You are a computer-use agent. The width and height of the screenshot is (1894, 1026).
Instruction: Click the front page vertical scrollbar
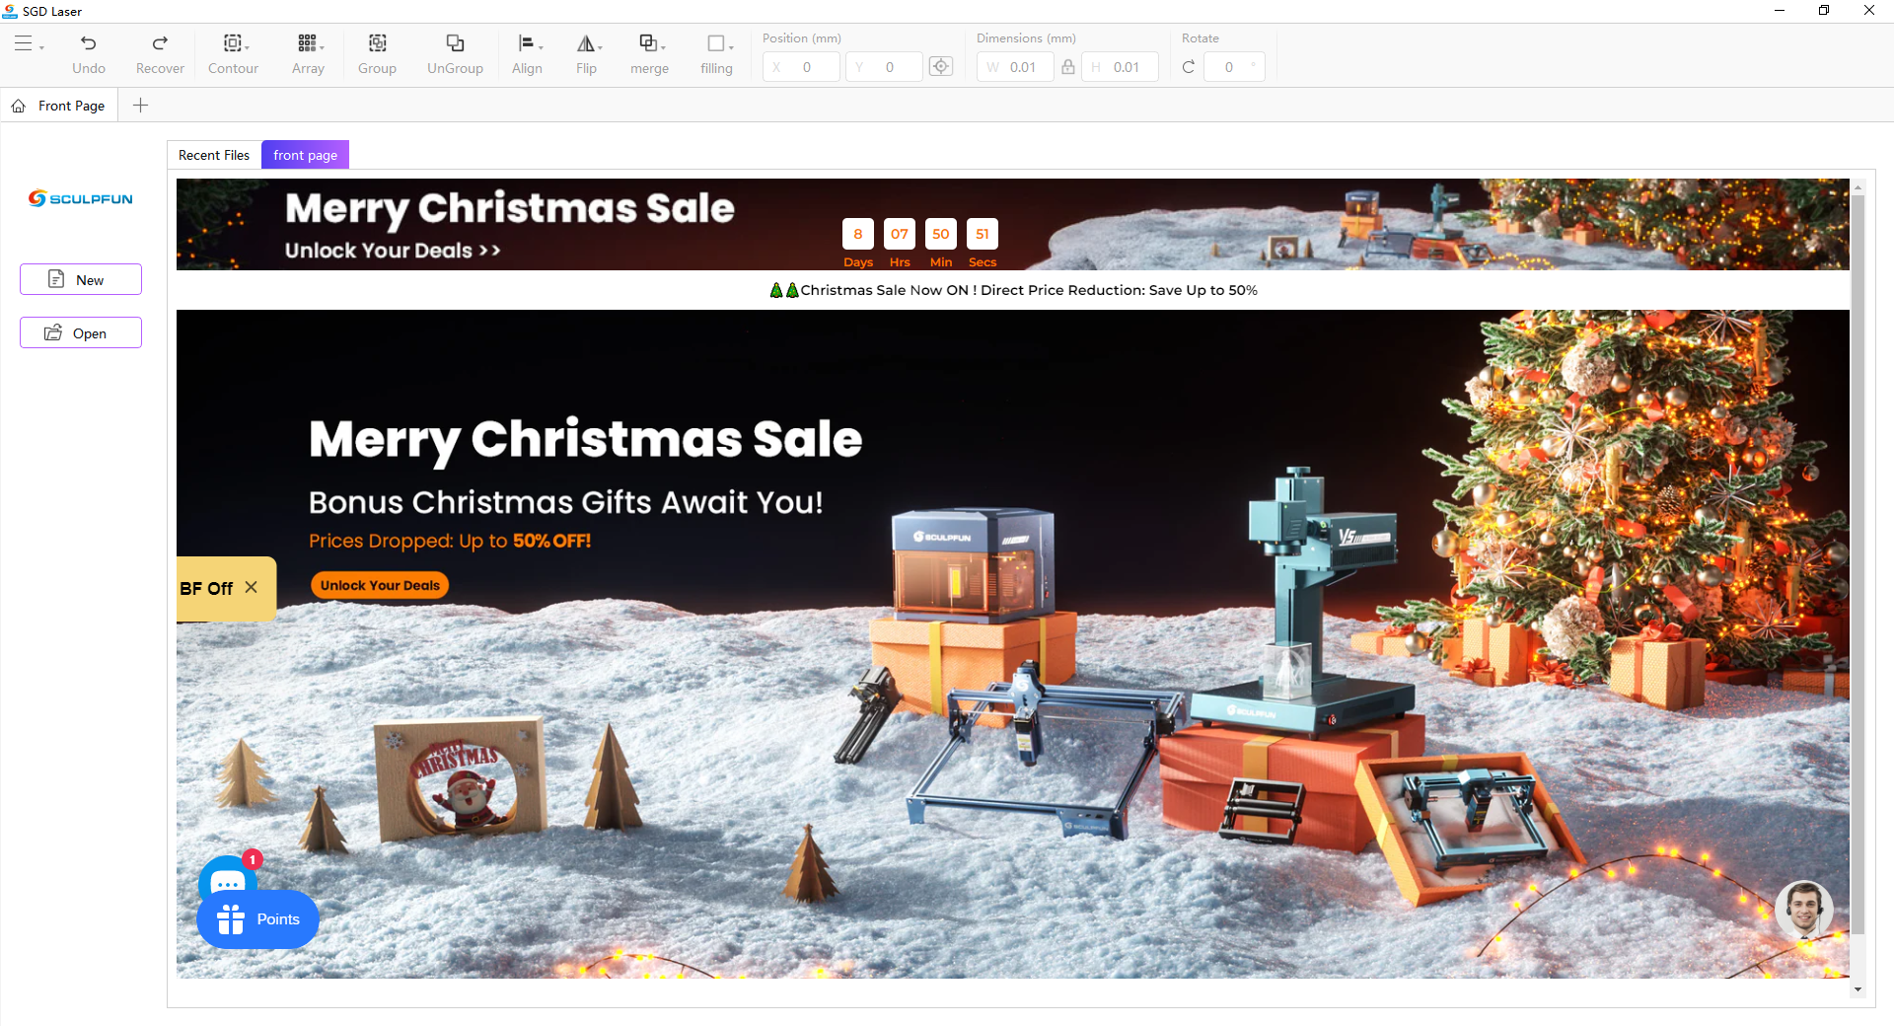(1858, 562)
